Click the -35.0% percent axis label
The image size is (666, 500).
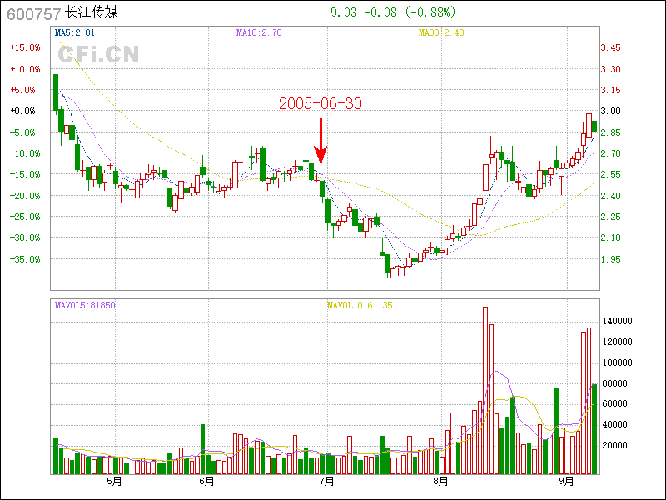26,259
